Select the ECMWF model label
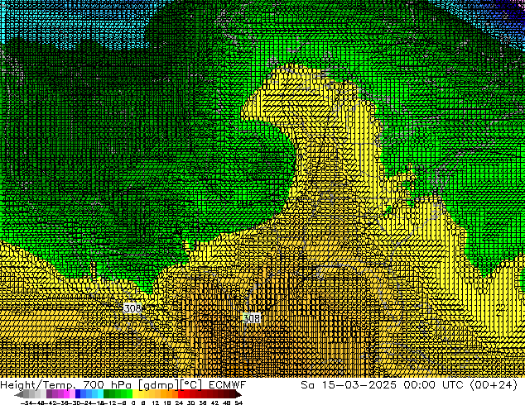This screenshot has height=405, width=525. (228, 384)
